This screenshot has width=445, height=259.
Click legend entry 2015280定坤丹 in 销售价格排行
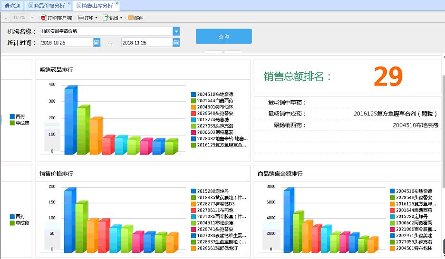click(x=210, y=191)
